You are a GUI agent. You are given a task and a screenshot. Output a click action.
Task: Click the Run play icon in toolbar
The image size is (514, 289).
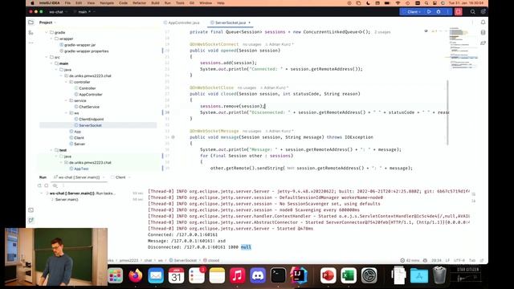(x=429, y=12)
